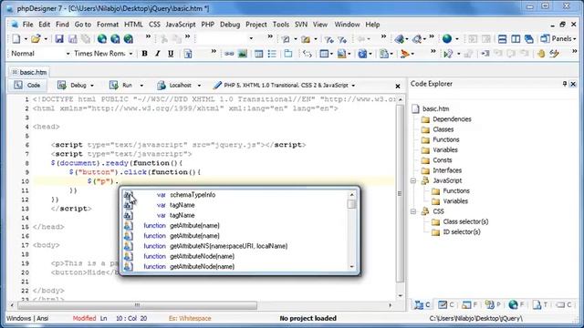The image size is (584, 328).
Task: Close the editor document with the X
Action: [x=398, y=87]
